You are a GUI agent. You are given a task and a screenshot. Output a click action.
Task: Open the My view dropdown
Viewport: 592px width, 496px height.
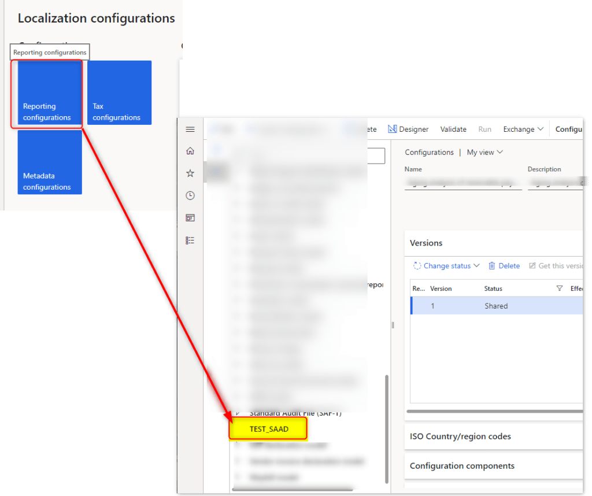pyautogui.click(x=484, y=153)
